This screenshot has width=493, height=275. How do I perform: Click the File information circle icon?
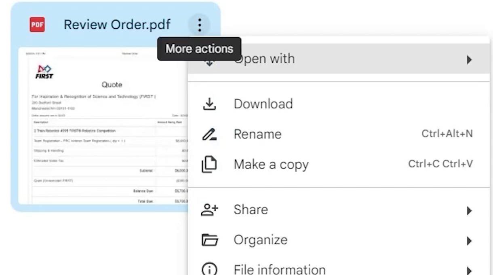[x=209, y=269]
